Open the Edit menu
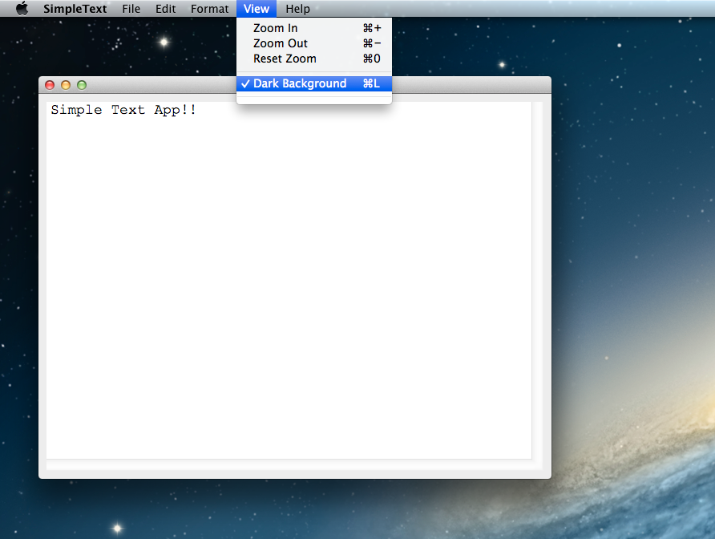Screen dimensions: 715x539 (x=165, y=9)
